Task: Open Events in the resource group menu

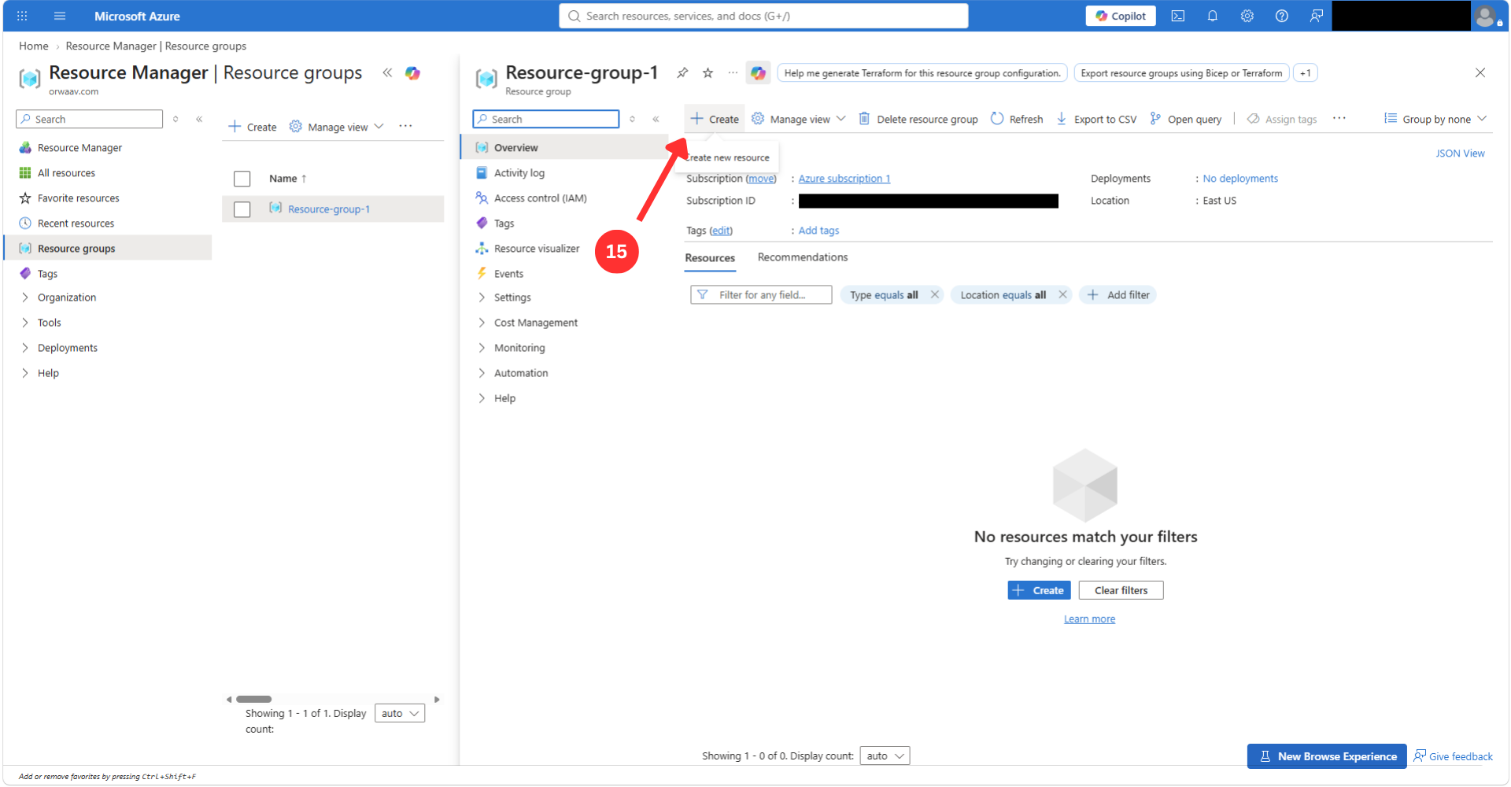Action: [x=508, y=274]
